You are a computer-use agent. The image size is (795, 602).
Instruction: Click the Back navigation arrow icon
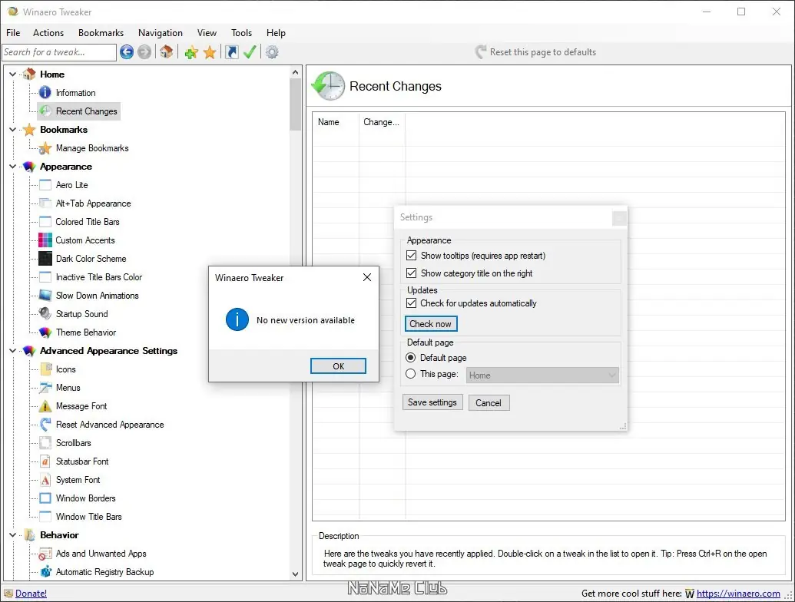[x=127, y=51]
